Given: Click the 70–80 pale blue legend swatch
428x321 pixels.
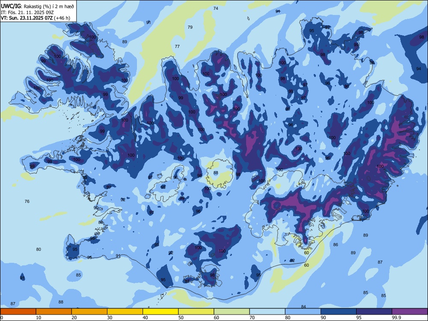Looking at the screenshot, I should [267, 312].
